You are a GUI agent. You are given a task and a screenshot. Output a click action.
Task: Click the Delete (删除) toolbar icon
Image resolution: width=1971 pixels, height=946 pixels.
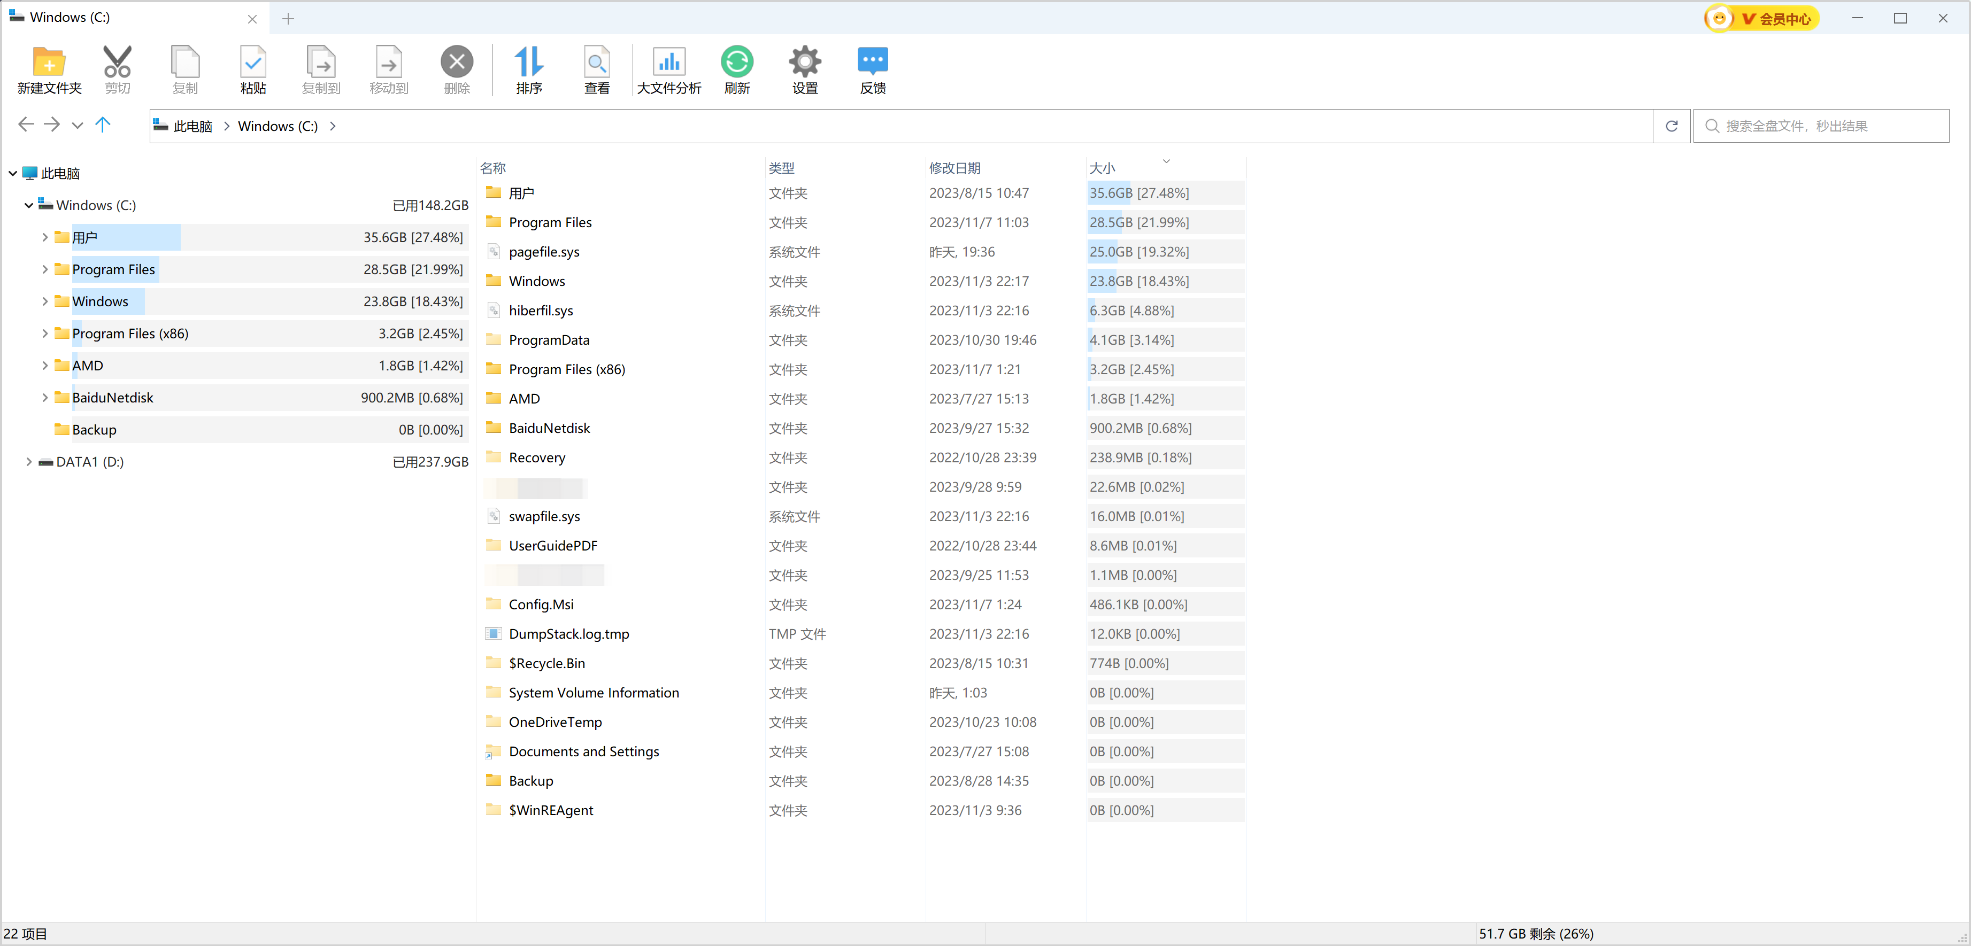(457, 69)
